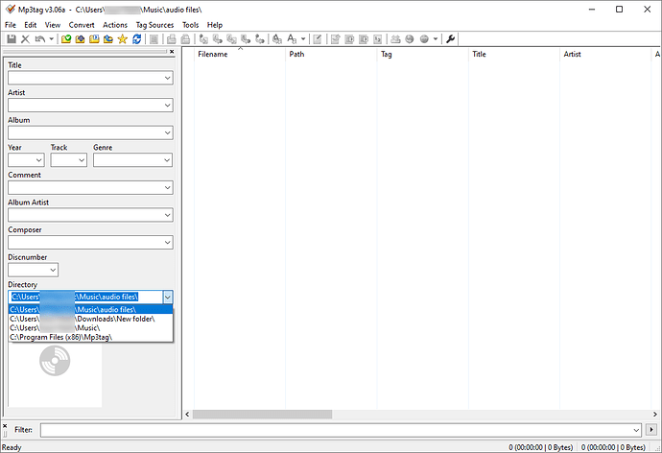The image size is (662, 453).
Task: Open the File menu
Action: [x=11, y=25]
